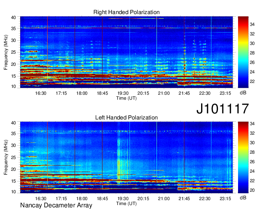Click the 21:45 time tick of the lower plot
This screenshot has width=259, height=210.
click(x=184, y=199)
